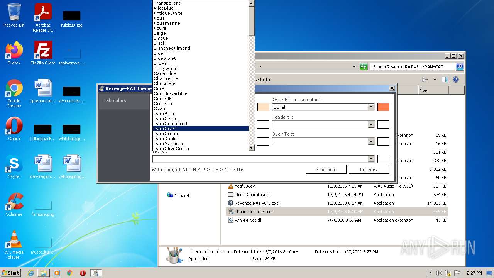Select the notify.wav file
The height and width of the screenshot is (278, 494).
338,186
